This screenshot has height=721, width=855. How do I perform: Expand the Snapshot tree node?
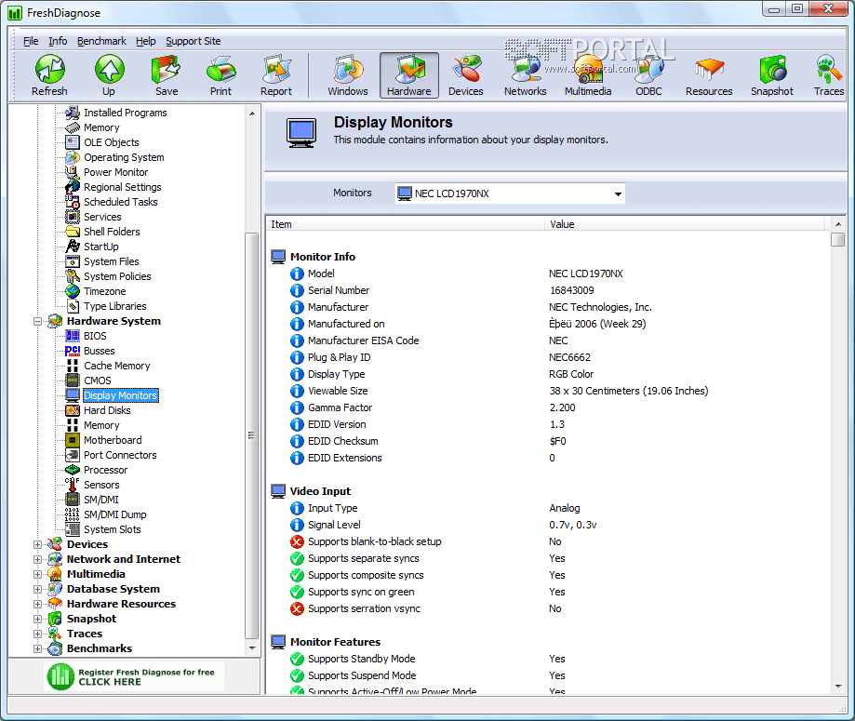tap(37, 619)
